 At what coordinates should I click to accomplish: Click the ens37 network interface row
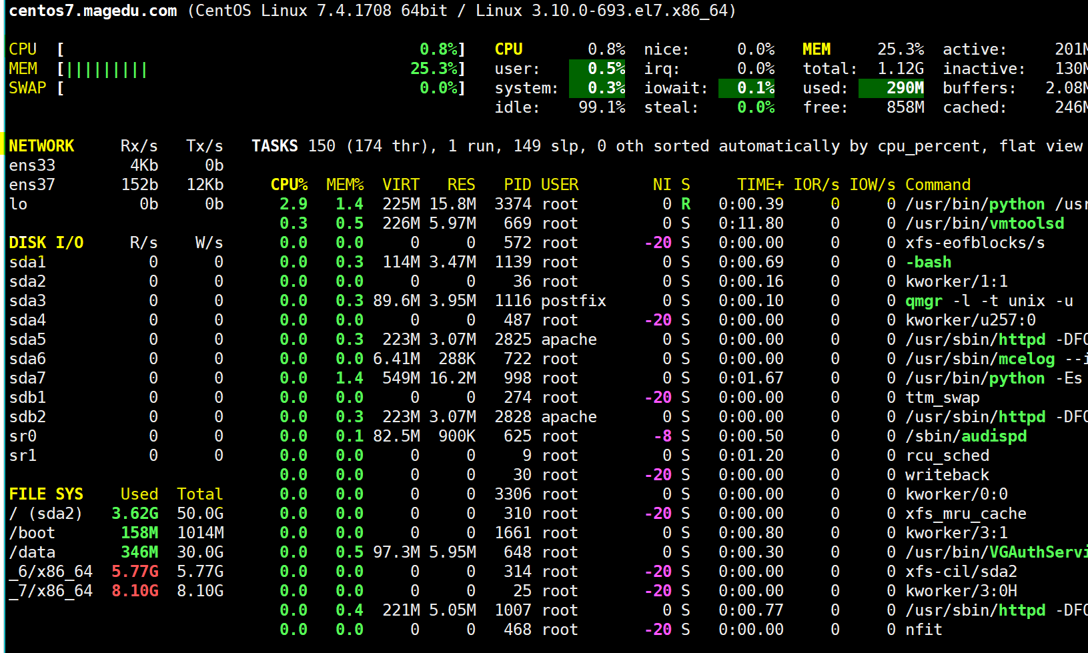116,185
